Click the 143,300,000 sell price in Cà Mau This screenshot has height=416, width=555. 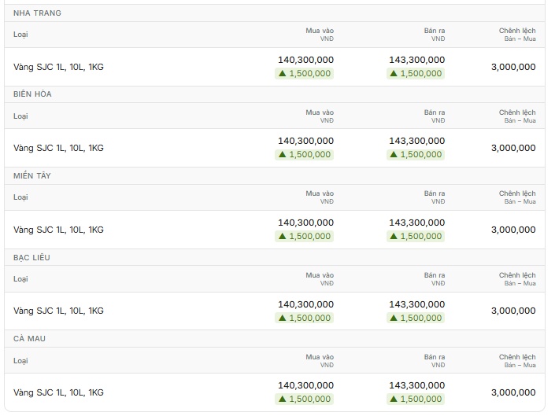point(417,385)
